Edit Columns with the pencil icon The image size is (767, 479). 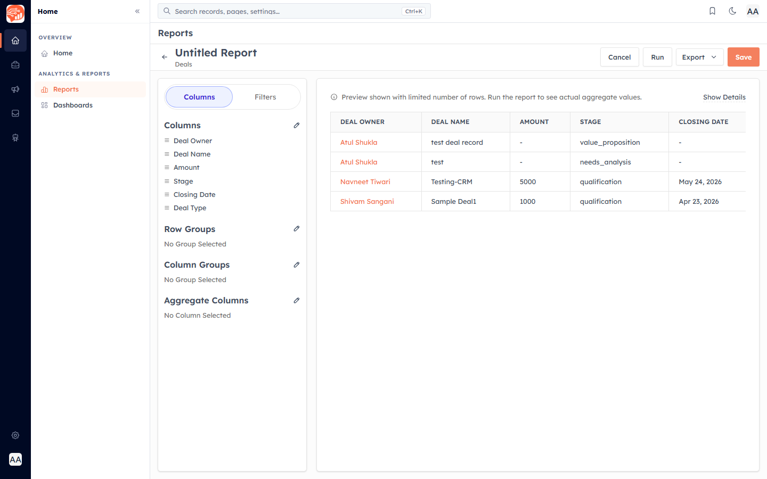[x=297, y=126]
